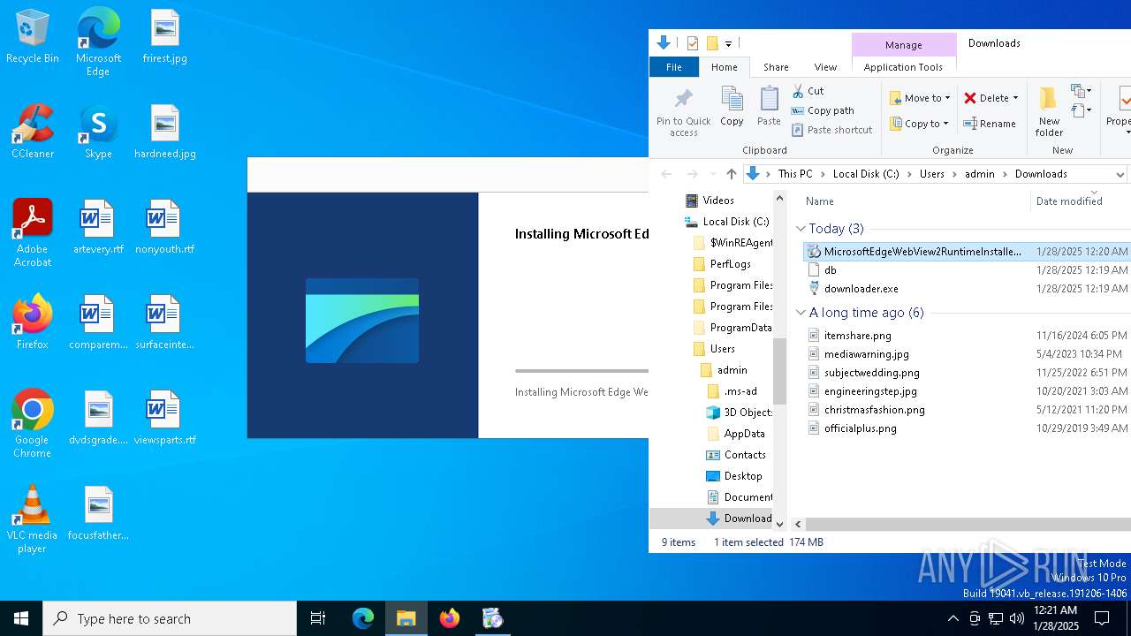This screenshot has height=636, width=1131.
Task: Select the artevery.rtf desktop document
Action: coord(98,228)
